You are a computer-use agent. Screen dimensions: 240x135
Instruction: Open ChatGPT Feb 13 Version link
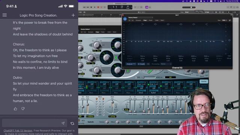tap(18, 130)
